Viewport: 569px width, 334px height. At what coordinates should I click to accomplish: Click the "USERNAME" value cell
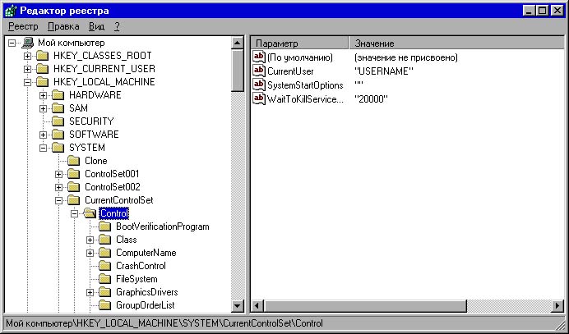pos(383,71)
